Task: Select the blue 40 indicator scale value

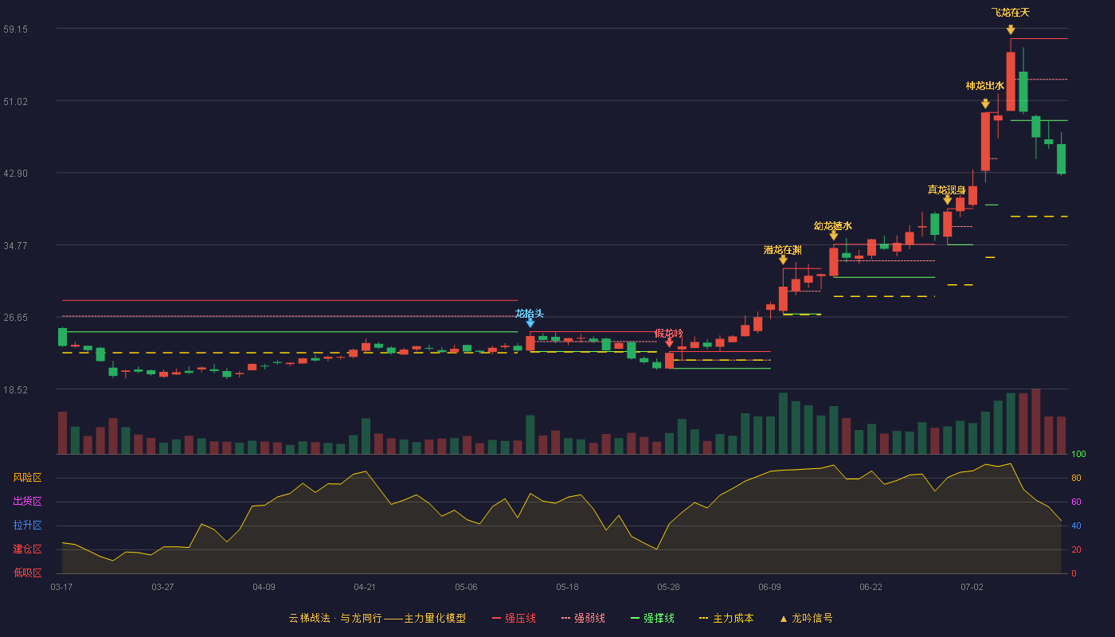Action: point(1076,526)
